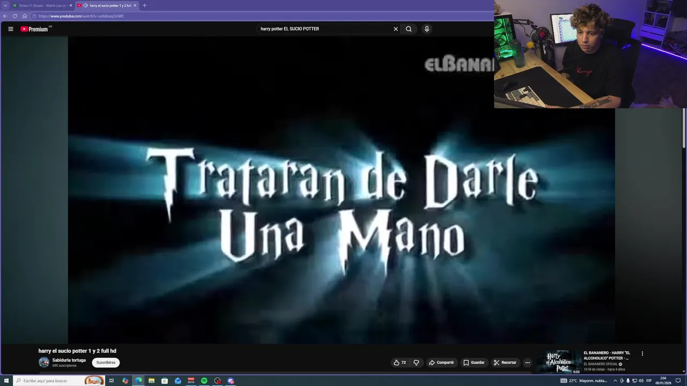The image size is (687, 386).
Task: Open Sabiduría tortuga channel name link
Action: coord(69,360)
